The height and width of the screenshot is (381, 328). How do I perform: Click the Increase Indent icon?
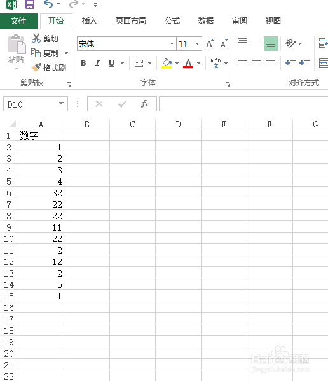point(304,63)
